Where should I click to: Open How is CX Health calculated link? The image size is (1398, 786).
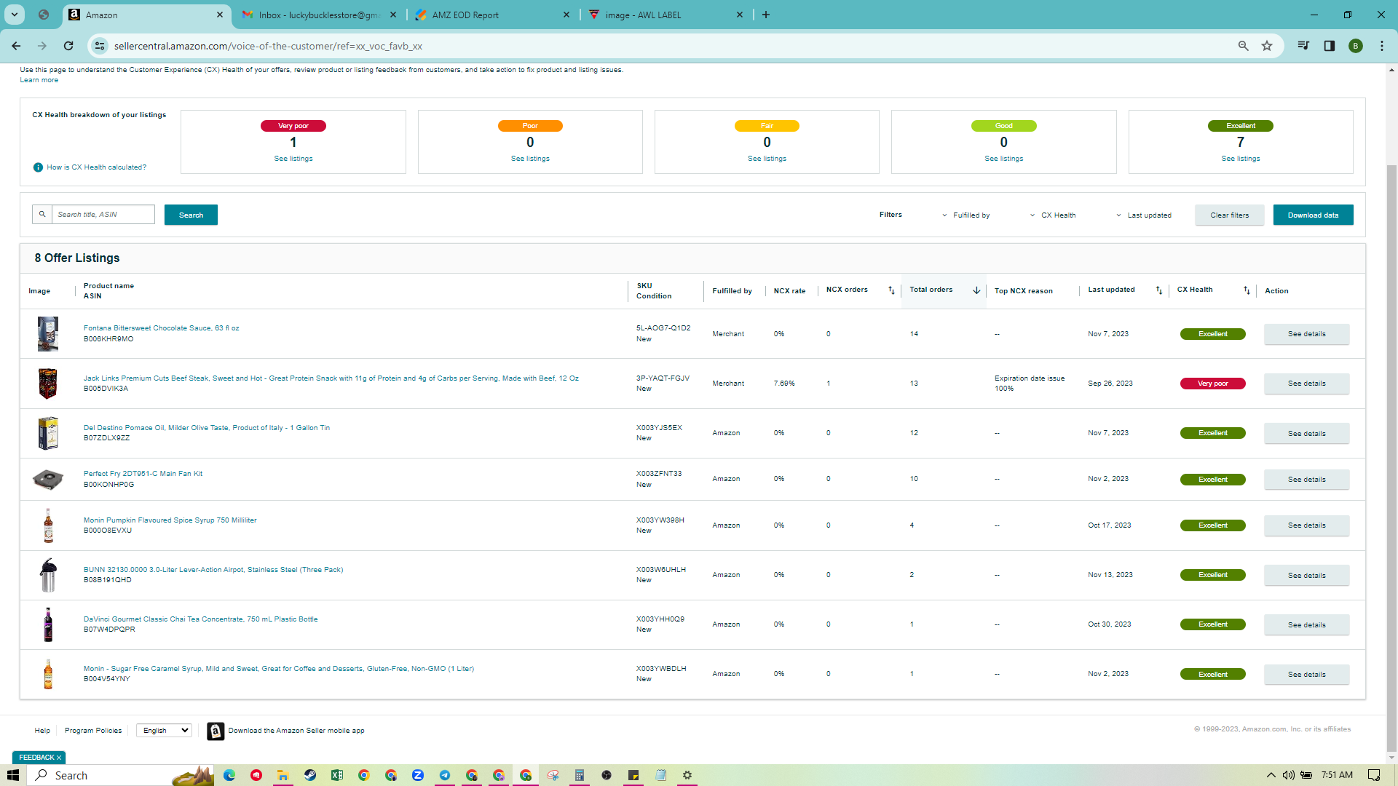click(x=97, y=167)
